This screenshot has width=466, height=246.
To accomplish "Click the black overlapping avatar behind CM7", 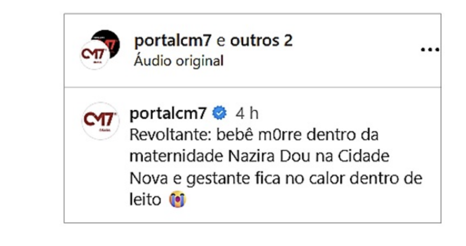I will [x=107, y=41].
